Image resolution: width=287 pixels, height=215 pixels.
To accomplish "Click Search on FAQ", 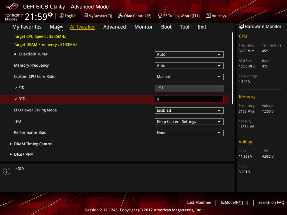I will [x=271, y=203].
